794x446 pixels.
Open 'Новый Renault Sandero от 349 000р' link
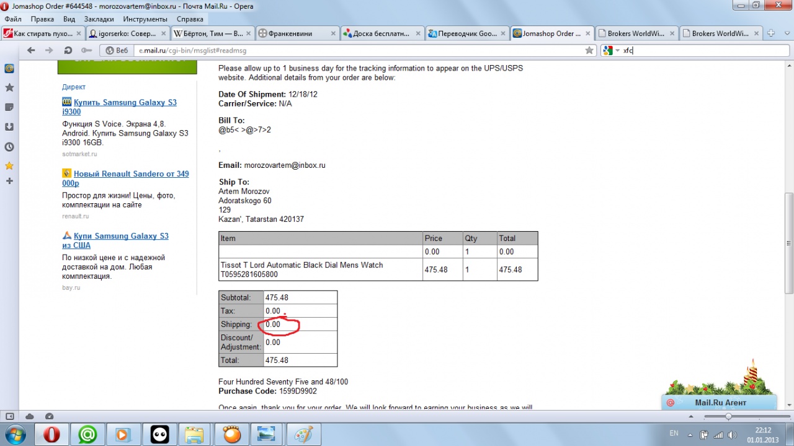[125, 178]
